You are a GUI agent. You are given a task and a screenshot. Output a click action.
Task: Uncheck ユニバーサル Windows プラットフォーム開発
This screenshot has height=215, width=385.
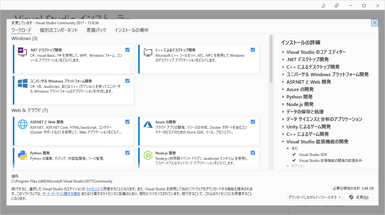coord(127,81)
